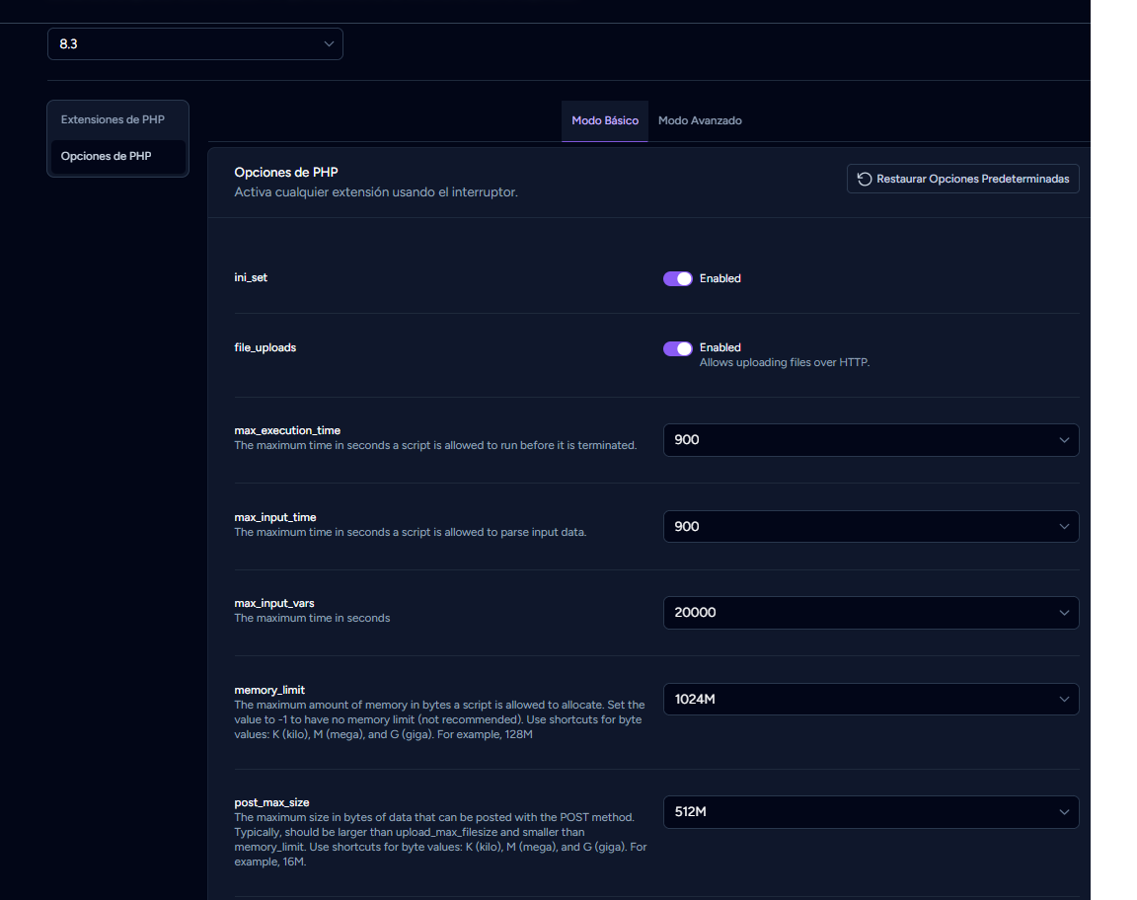Click chevron arrow on max_input_time field
Image resolution: width=1137 pixels, height=900 pixels.
point(1064,527)
